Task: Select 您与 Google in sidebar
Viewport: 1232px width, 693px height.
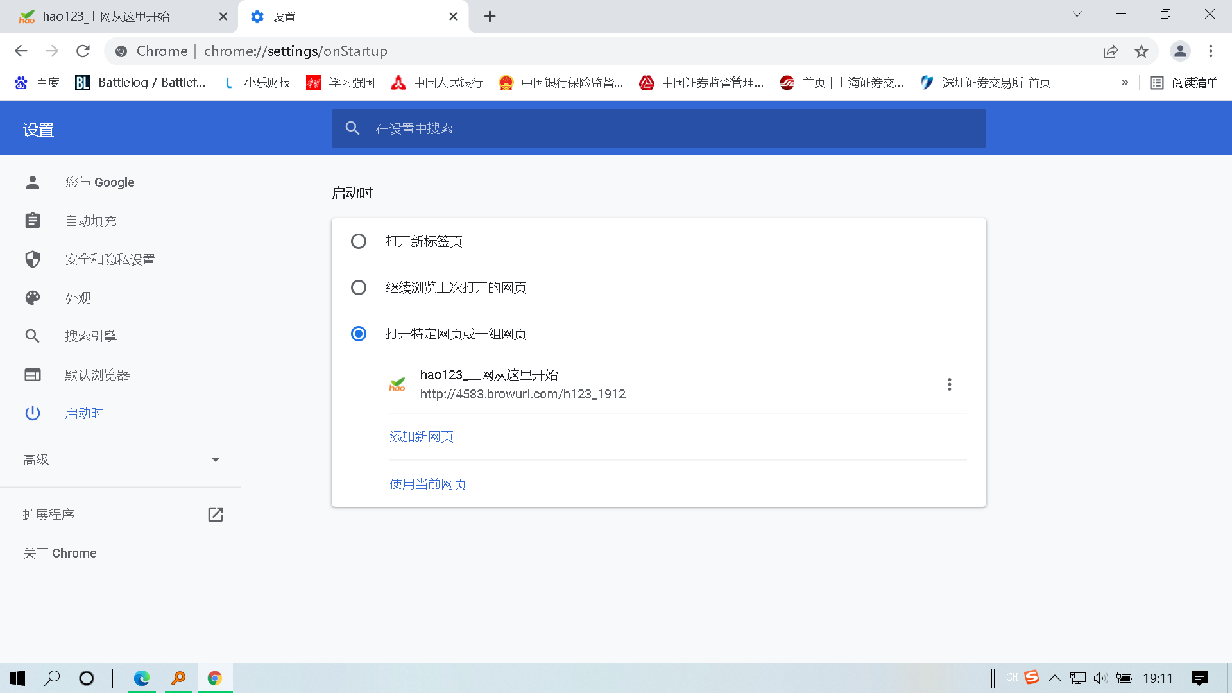Action: pyautogui.click(x=100, y=182)
